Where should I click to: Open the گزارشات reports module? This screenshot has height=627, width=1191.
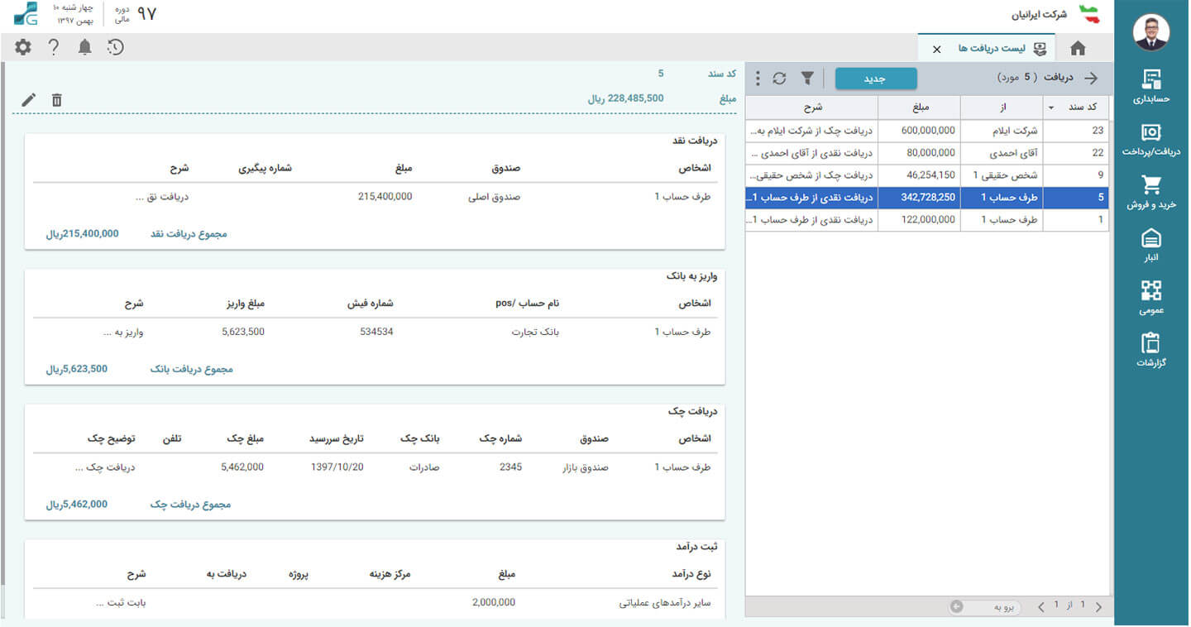pos(1151,351)
